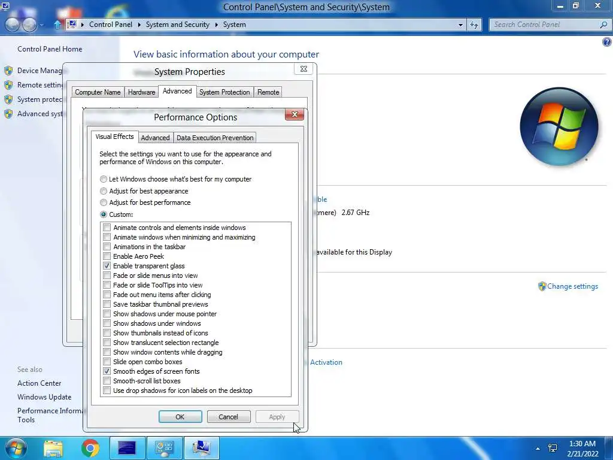Check Fade or slide ToolTips into view

[x=107, y=285]
